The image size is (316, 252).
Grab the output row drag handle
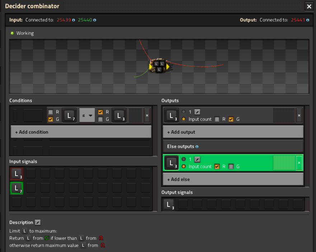(x=284, y=115)
